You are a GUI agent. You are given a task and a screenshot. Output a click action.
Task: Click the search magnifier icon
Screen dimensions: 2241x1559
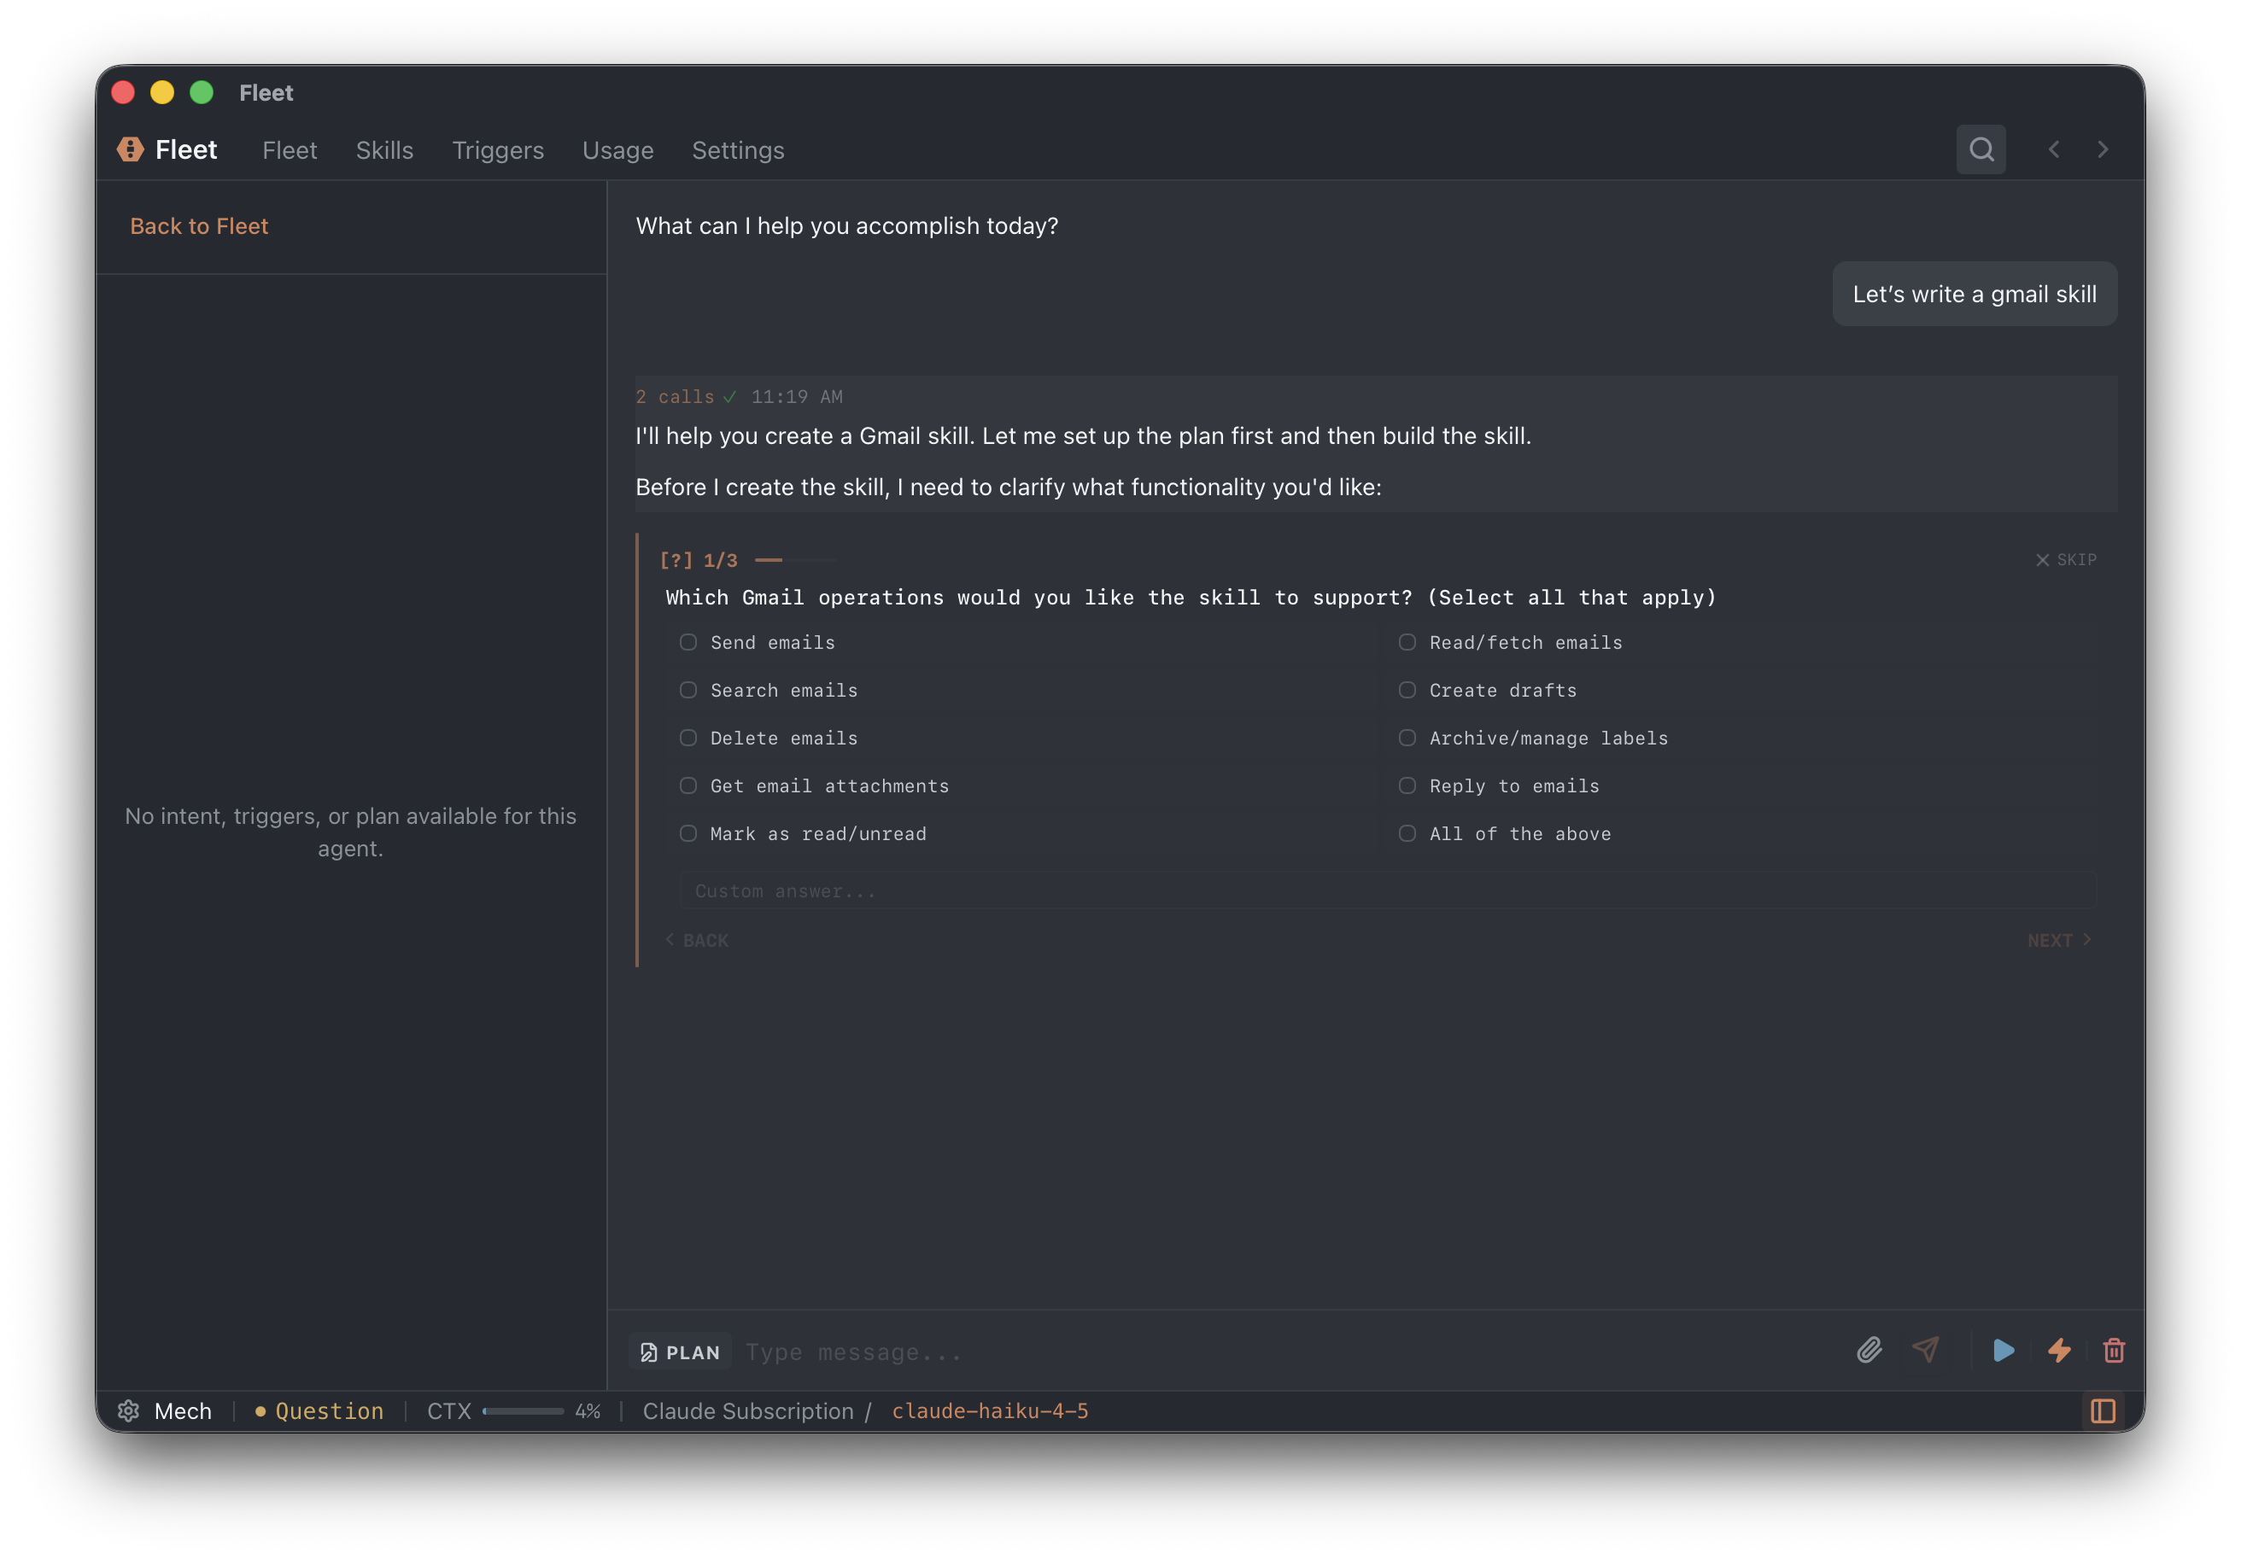click(1981, 149)
